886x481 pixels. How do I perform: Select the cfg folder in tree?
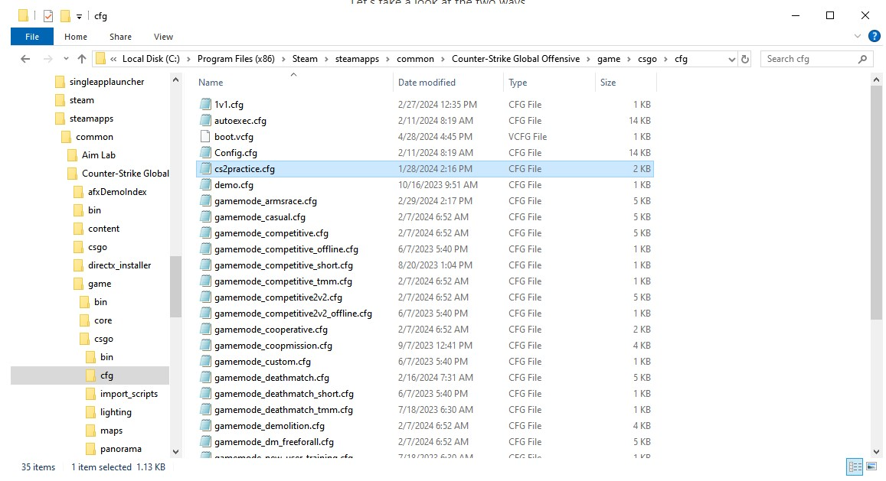tap(106, 375)
